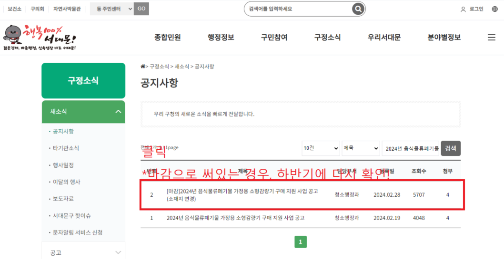This screenshot has width=504, height=260.
Task: Open the 행정정보 menu
Action: [221, 38]
